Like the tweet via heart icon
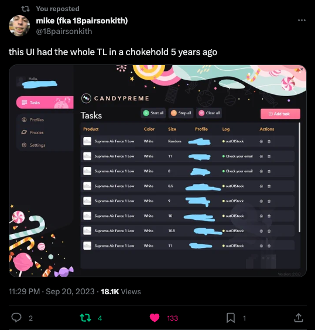Screen dimensions: 315x330 click(155, 318)
